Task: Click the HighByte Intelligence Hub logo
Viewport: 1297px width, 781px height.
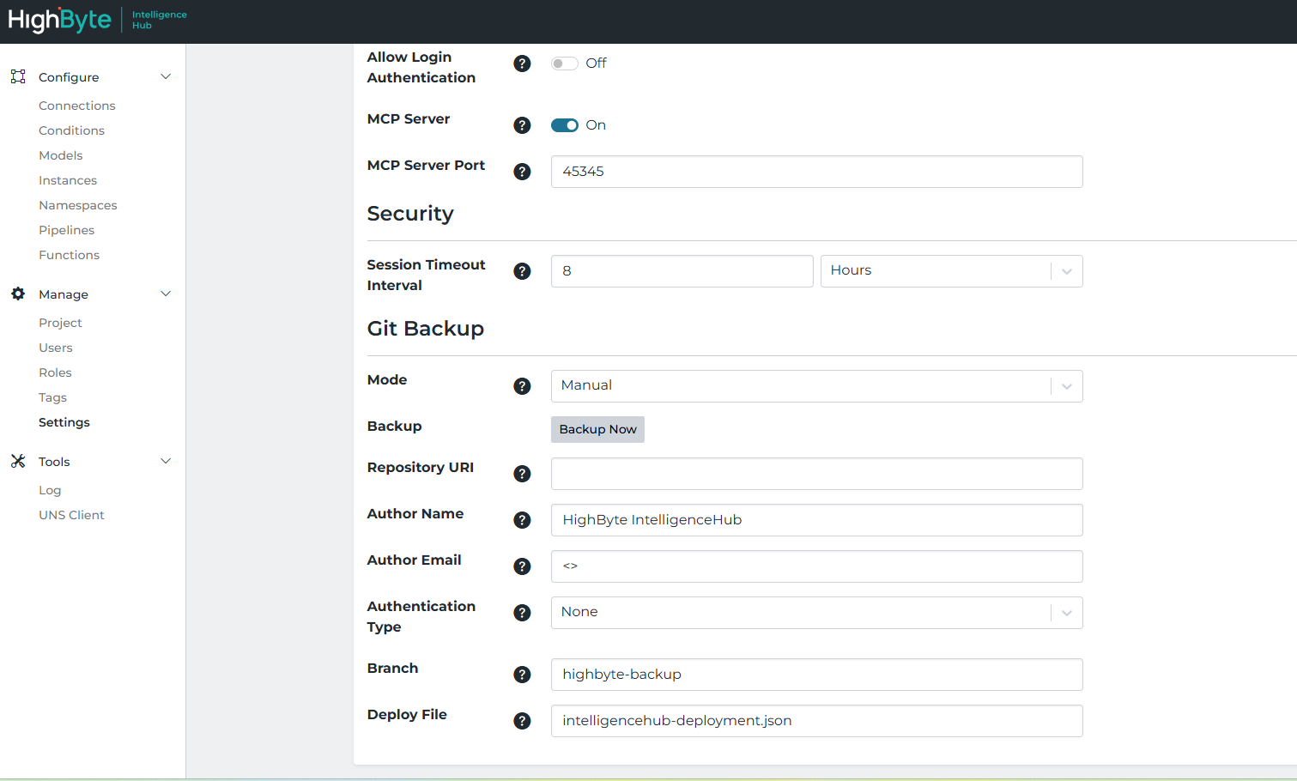Action: (97, 20)
